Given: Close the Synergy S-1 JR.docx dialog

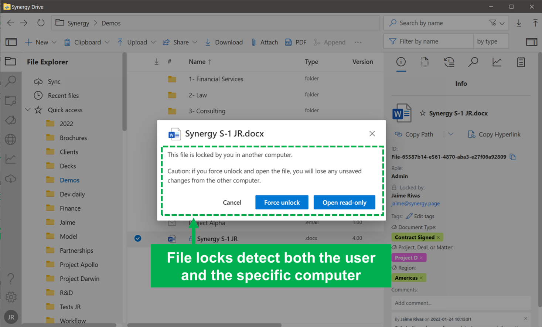Looking at the screenshot, I should (372, 133).
